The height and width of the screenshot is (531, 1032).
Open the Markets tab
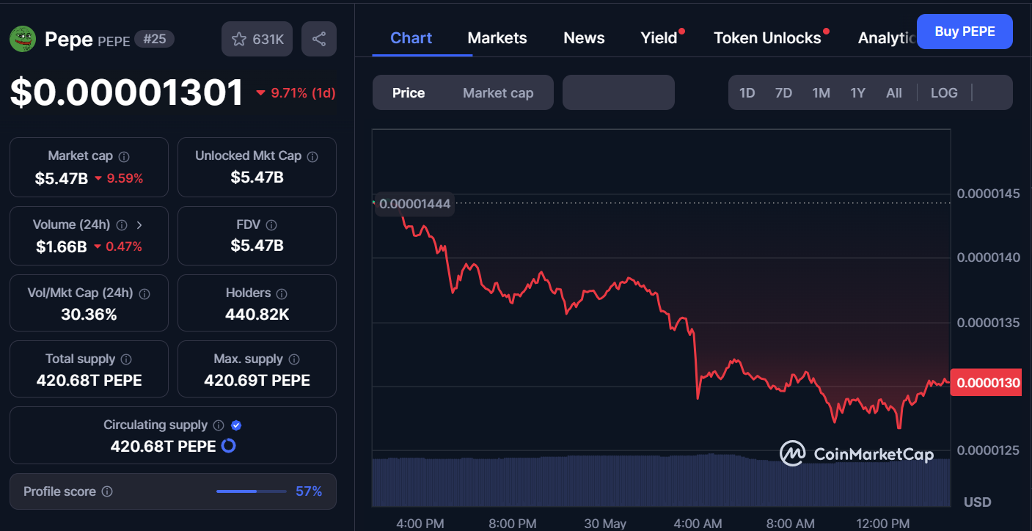point(497,38)
